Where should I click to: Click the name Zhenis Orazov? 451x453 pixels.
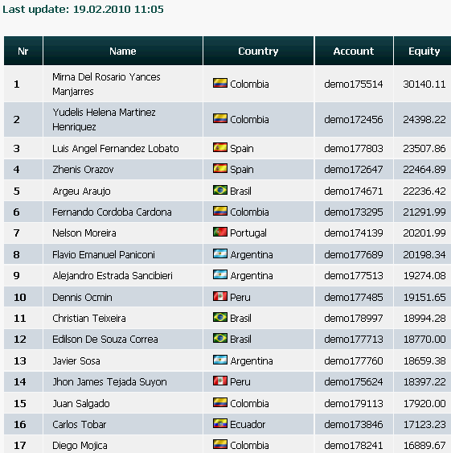pyautogui.click(x=83, y=169)
